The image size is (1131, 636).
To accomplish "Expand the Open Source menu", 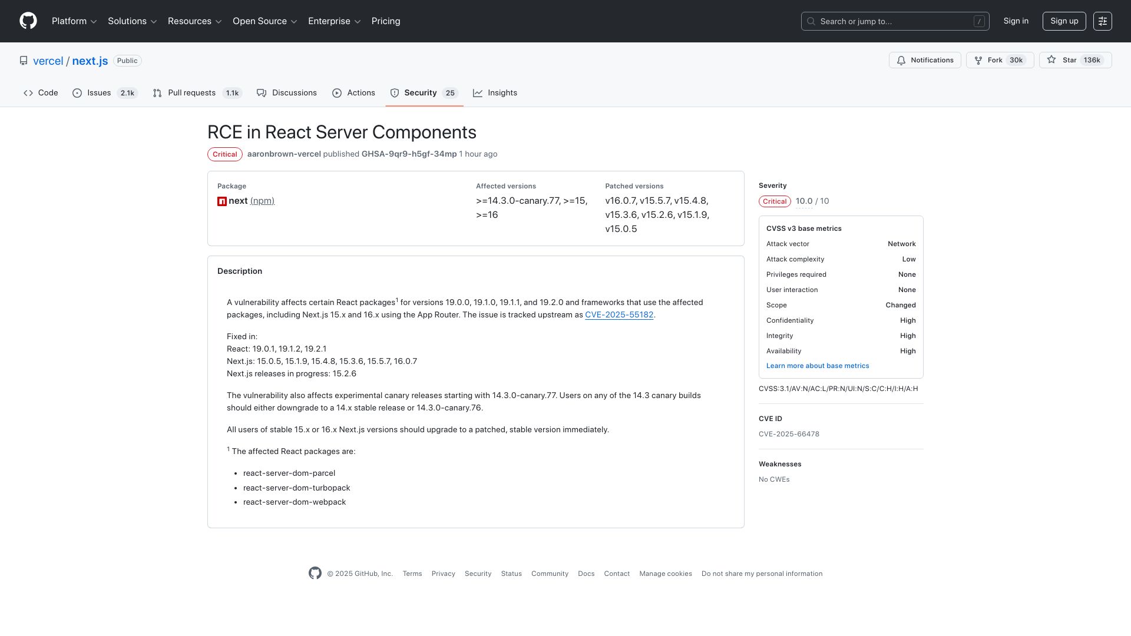I will (265, 21).
